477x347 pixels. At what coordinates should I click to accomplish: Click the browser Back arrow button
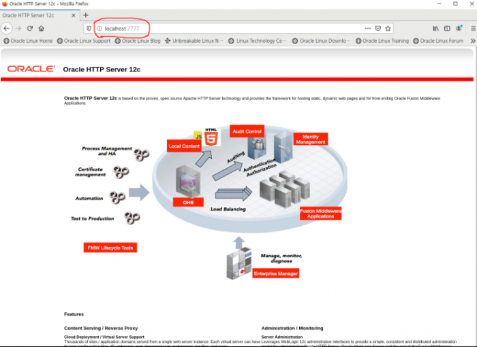tap(7, 29)
